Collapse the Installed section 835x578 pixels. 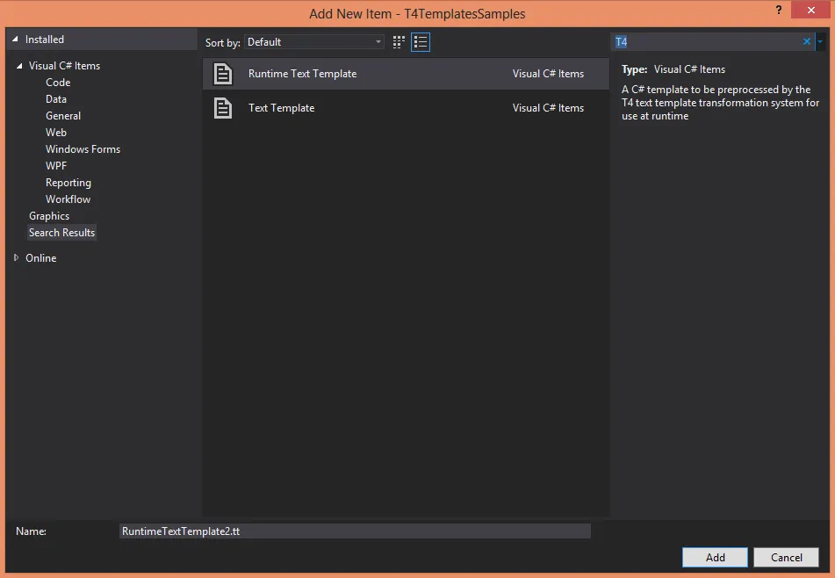16,40
